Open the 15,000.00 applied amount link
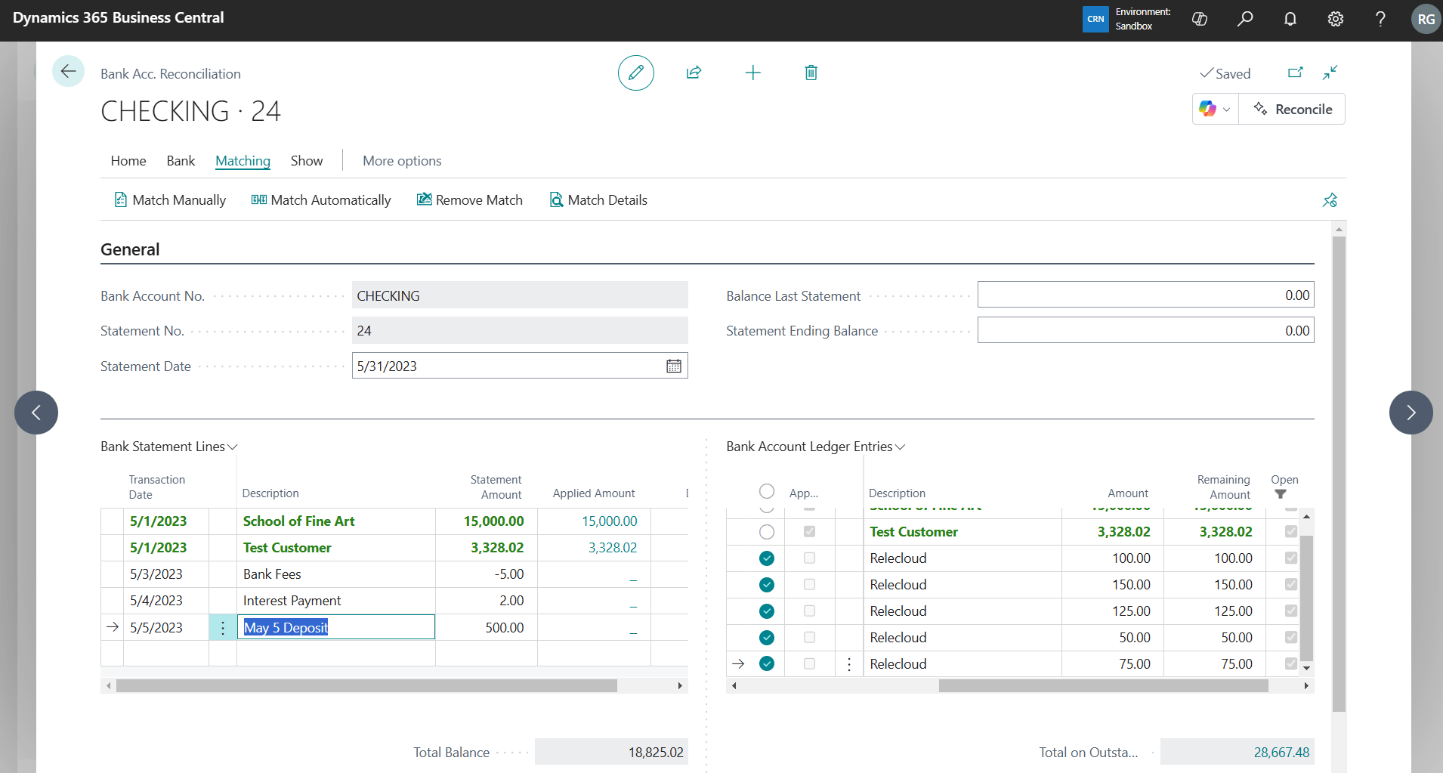Image resolution: width=1443 pixels, height=773 pixels. 609,521
